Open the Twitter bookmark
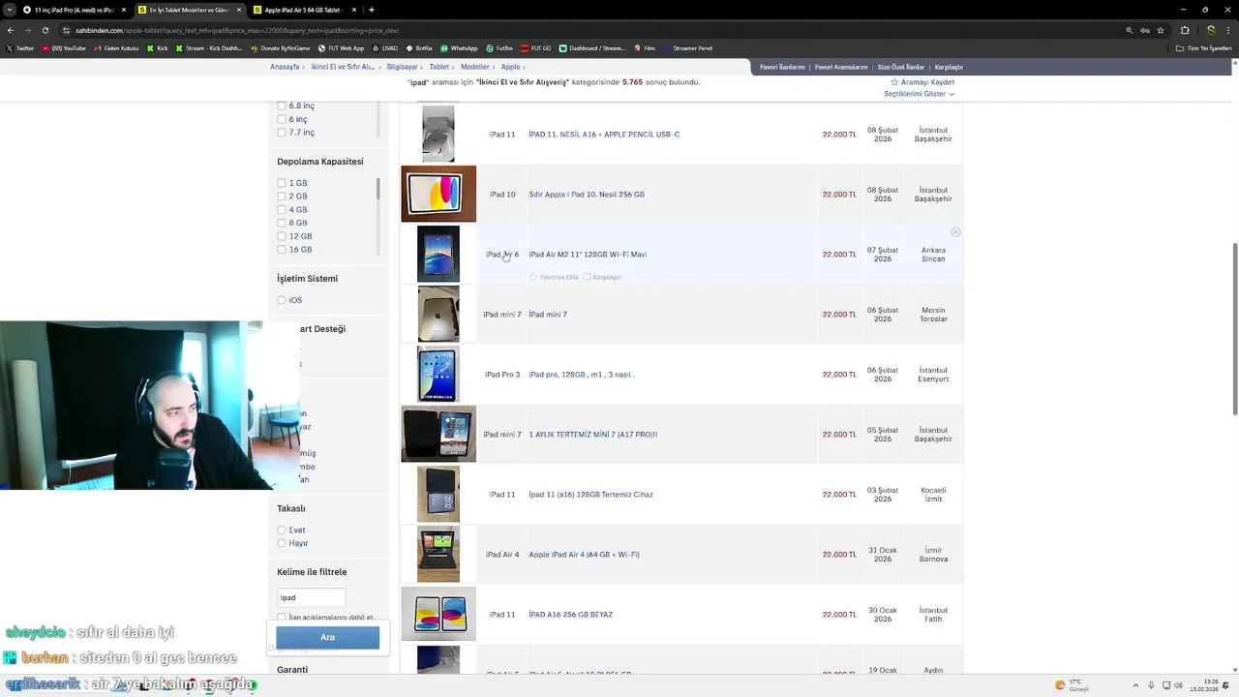1239x697 pixels. click(x=19, y=47)
